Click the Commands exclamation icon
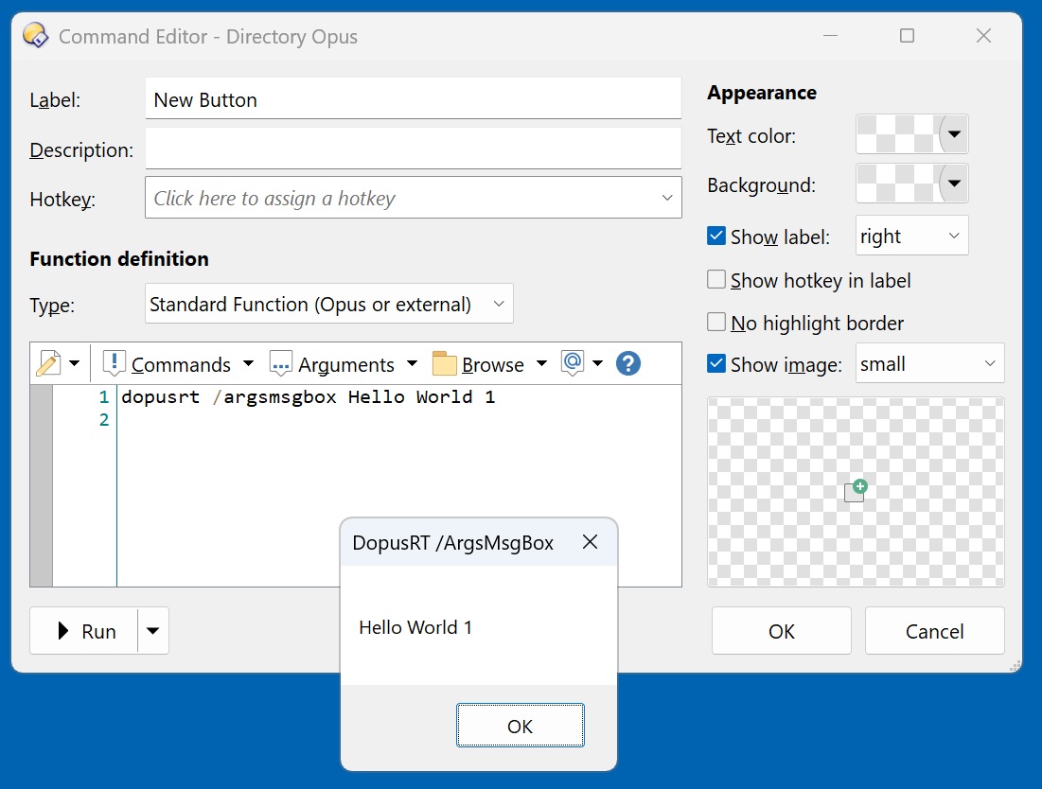The image size is (1042, 789). 114,363
